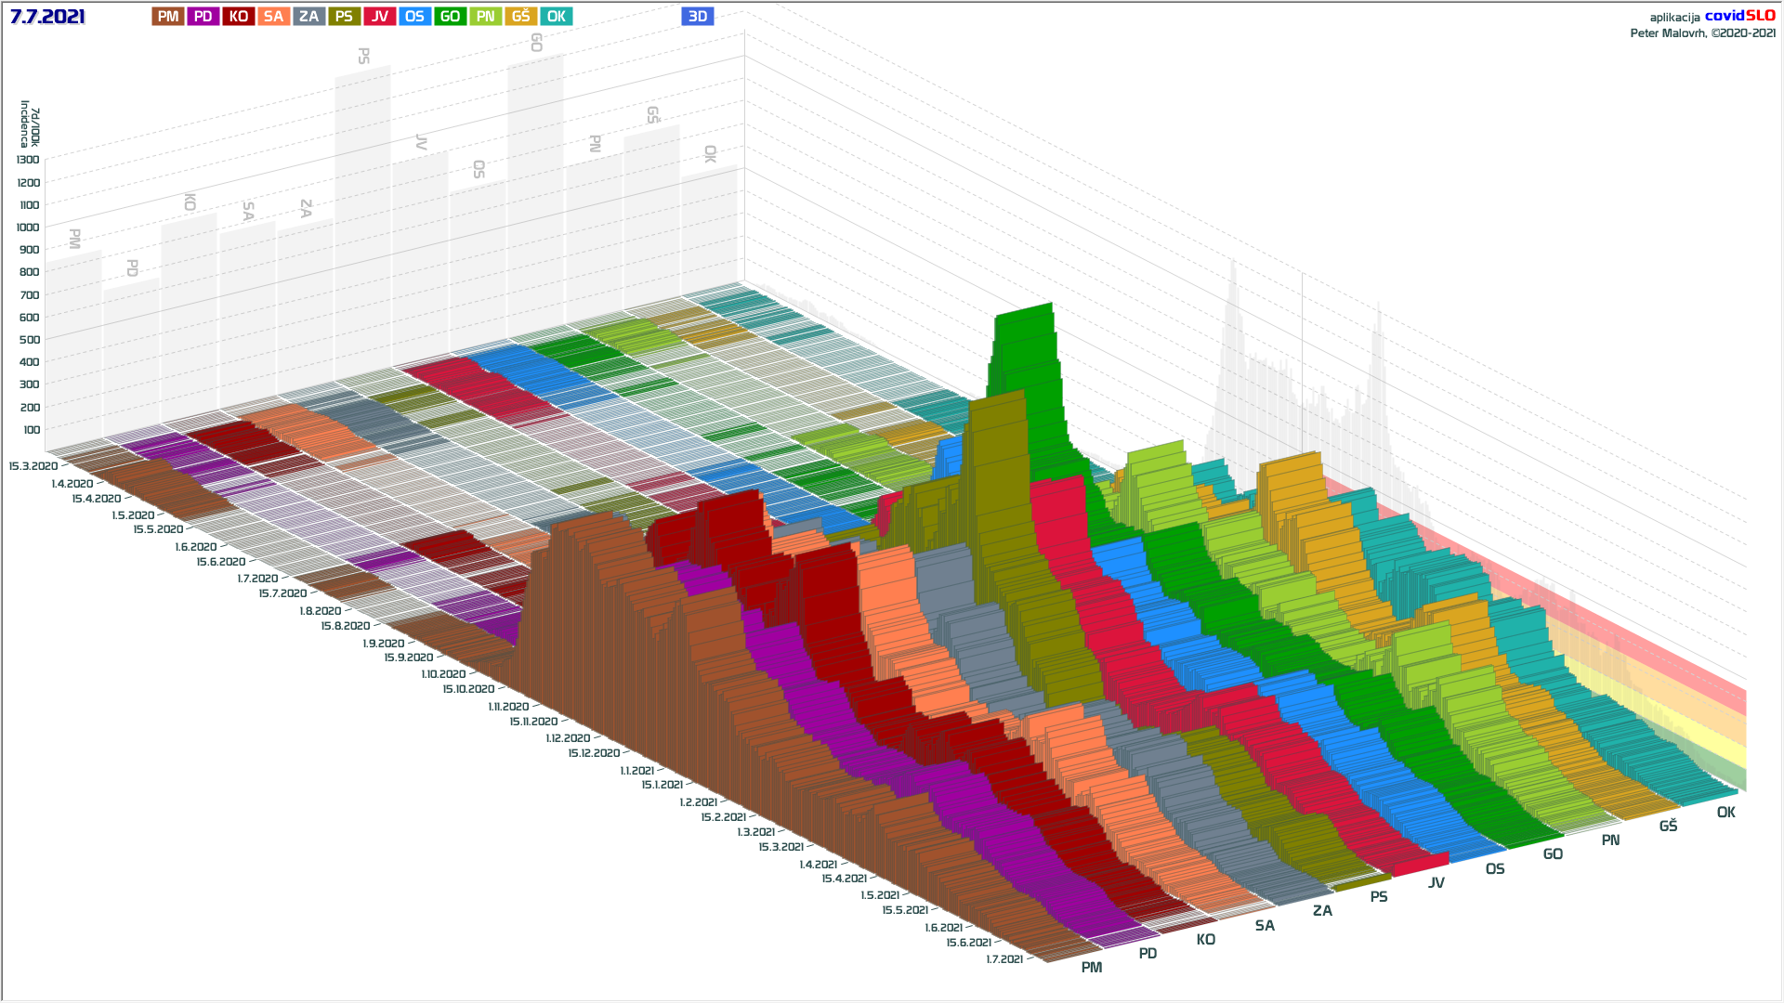The image size is (1784, 1003).
Task: Click the 15.3.2020 date axis marker
Action: [33, 466]
